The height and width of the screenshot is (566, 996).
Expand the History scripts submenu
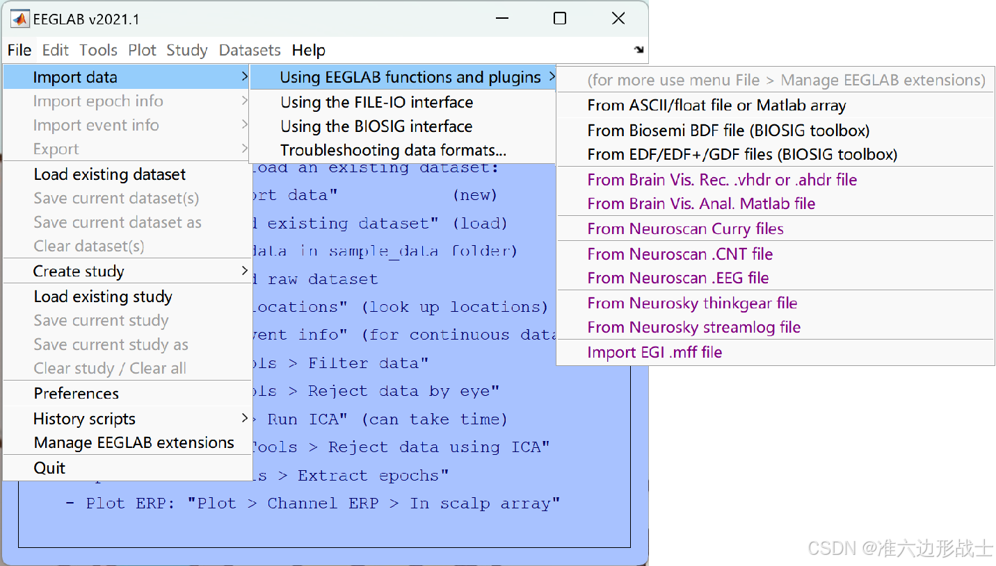click(x=127, y=419)
